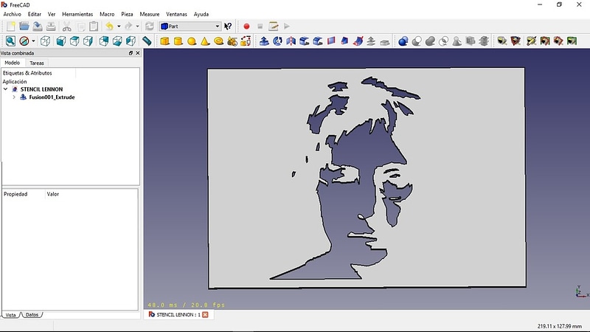This screenshot has width=590, height=332.
Task: Open the parametric primitives creator icon
Action: [232, 41]
